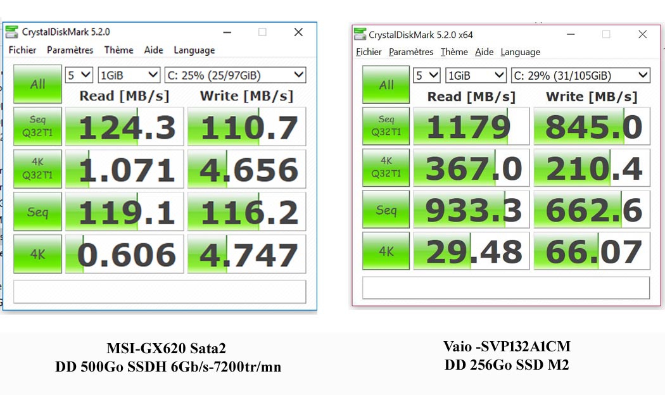Click the 29.48 read result cell
Screen dimensions: 665x395
pyautogui.click(x=471, y=251)
